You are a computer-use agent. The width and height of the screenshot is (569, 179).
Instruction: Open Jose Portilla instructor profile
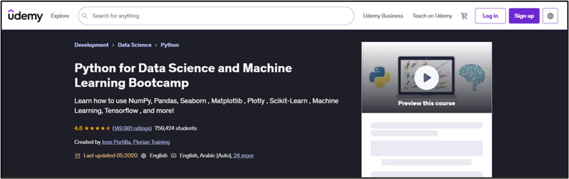(116, 142)
